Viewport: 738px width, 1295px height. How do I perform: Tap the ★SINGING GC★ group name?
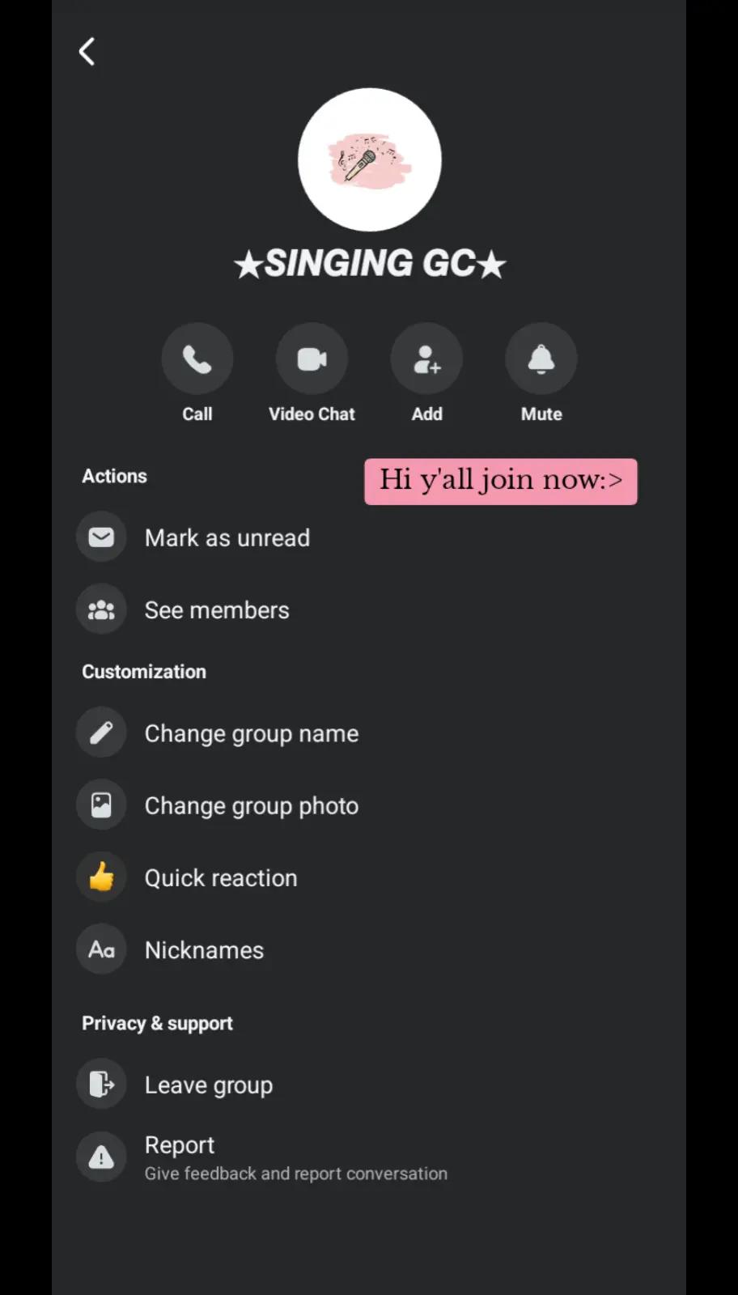pos(370,263)
